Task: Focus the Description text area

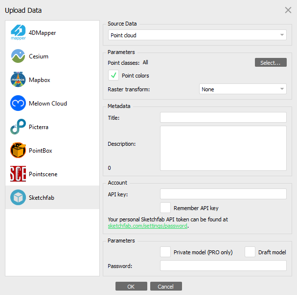Action: 223,148
